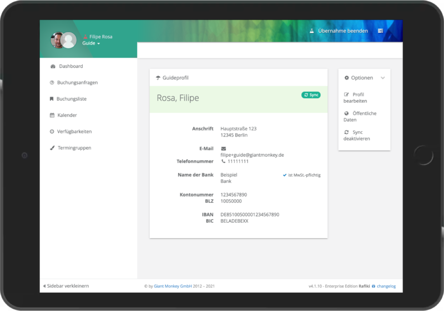Open the Guide dropdown under Filipe Rosa

point(91,43)
